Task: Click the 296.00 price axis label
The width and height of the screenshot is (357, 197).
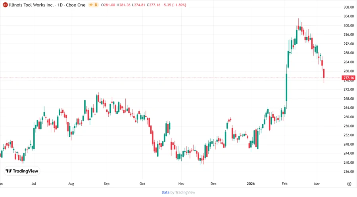Action: pos(349,34)
